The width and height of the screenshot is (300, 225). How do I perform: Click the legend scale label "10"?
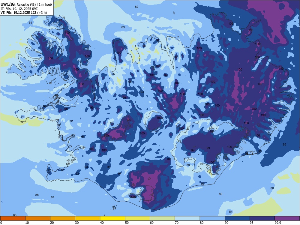tap(27, 223)
